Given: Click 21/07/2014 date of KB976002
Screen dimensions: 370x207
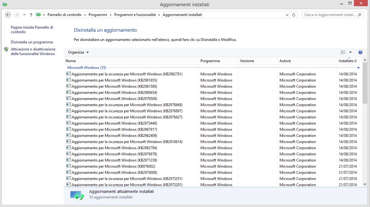Looking at the screenshot, I should (x=348, y=166).
